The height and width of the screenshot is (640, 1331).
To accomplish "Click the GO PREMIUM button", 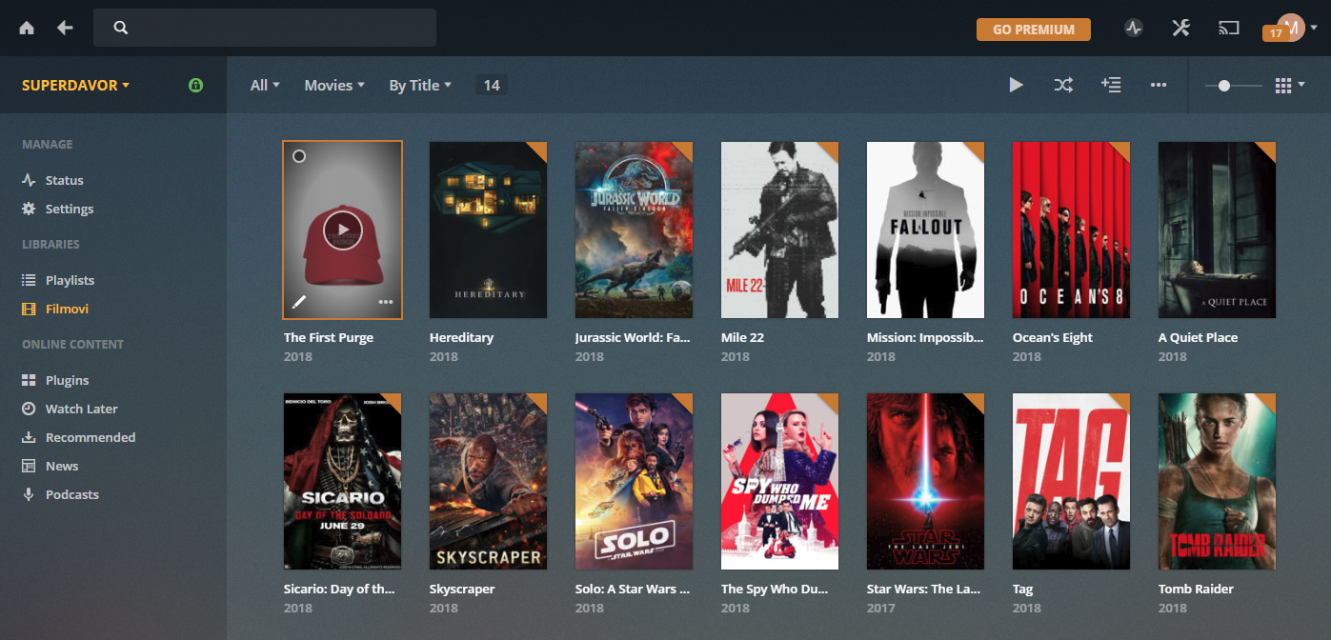I will pos(1034,30).
